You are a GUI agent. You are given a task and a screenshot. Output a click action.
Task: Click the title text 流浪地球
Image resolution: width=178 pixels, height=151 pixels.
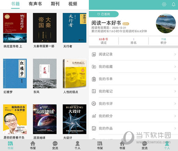pos(39,138)
